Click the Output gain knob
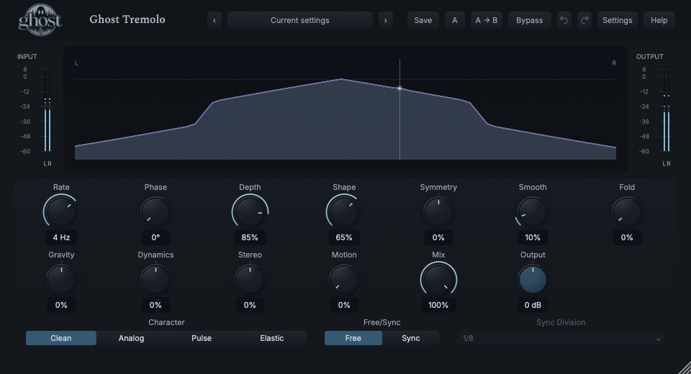This screenshot has height=374, width=691. [x=533, y=280]
